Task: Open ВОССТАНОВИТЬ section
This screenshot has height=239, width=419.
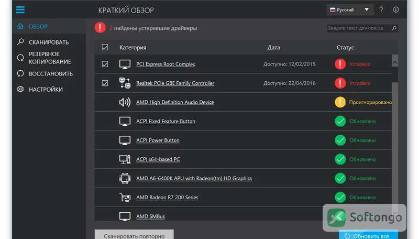Action: pyautogui.click(x=51, y=74)
